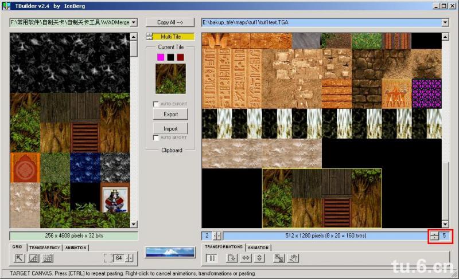Viewport: 459px width, 279px height.
Task: Open the right panel Animation tab
Action: [x=258, y=248]
